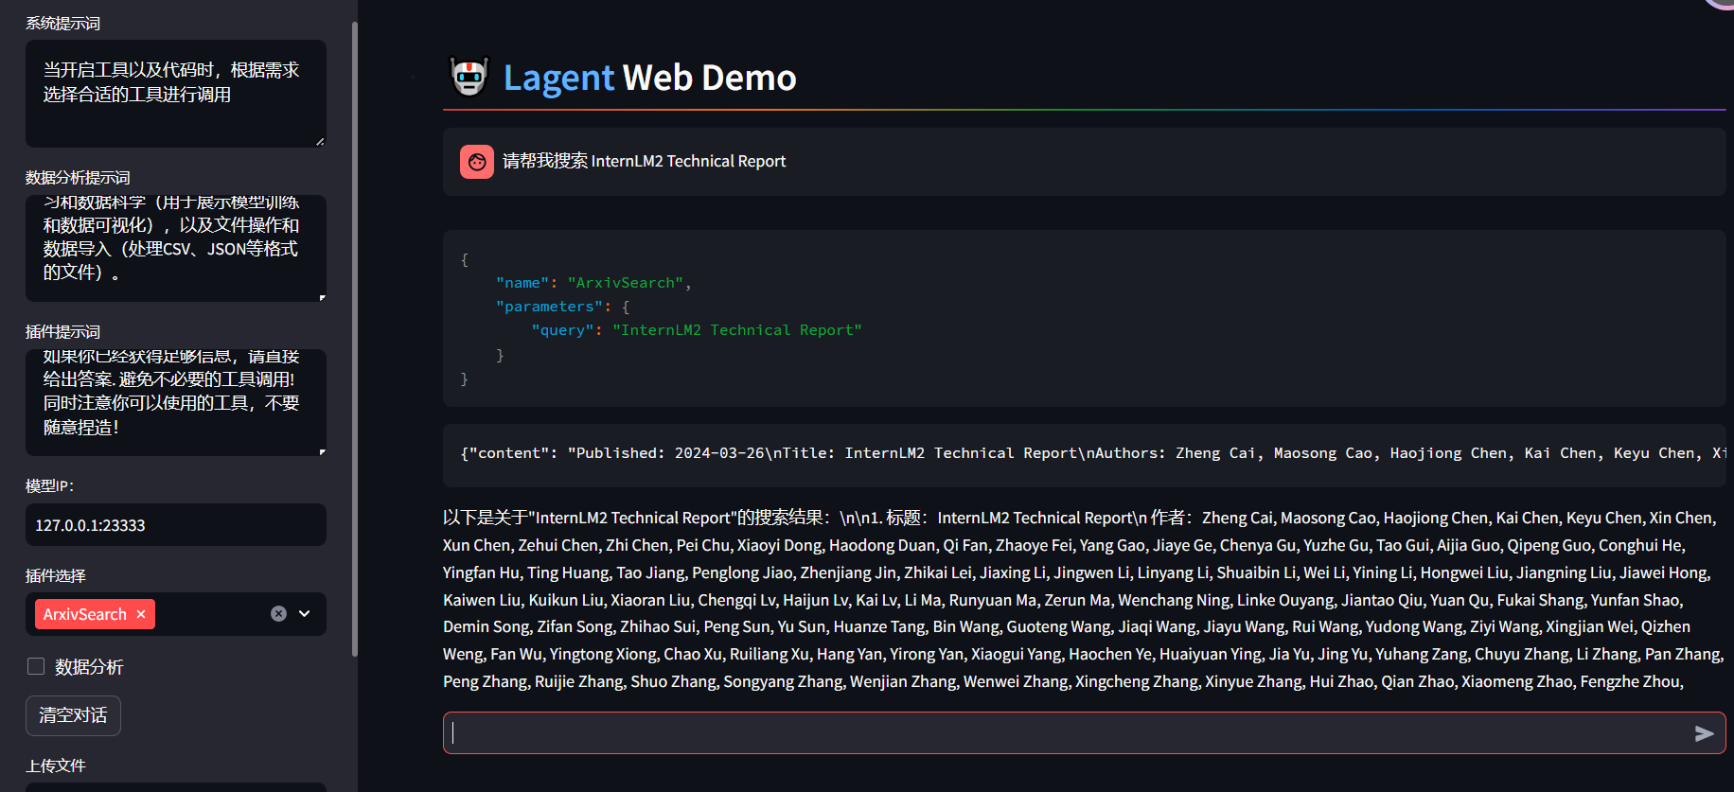
Task: Click the Lagent robot logo icon
Action: 469,77
